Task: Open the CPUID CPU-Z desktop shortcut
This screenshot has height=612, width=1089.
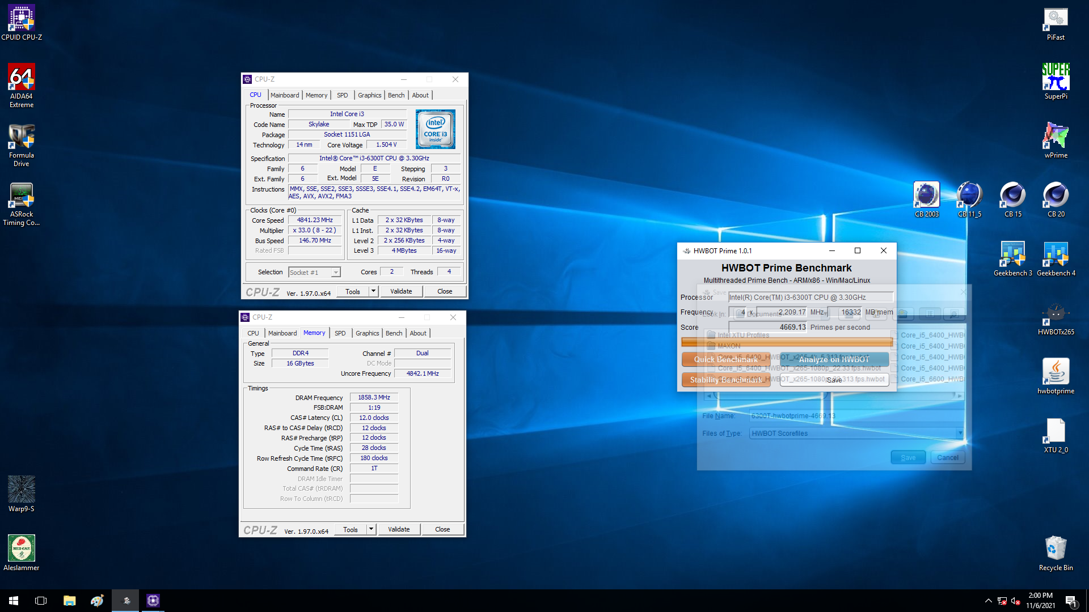Action: click(x=22, y=23)
